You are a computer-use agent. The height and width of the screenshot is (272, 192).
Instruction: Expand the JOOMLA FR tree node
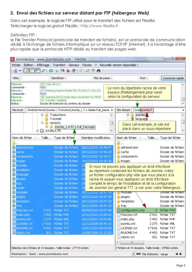[37, 131]
